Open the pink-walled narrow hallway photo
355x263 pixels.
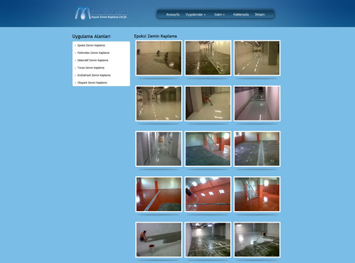257,103
